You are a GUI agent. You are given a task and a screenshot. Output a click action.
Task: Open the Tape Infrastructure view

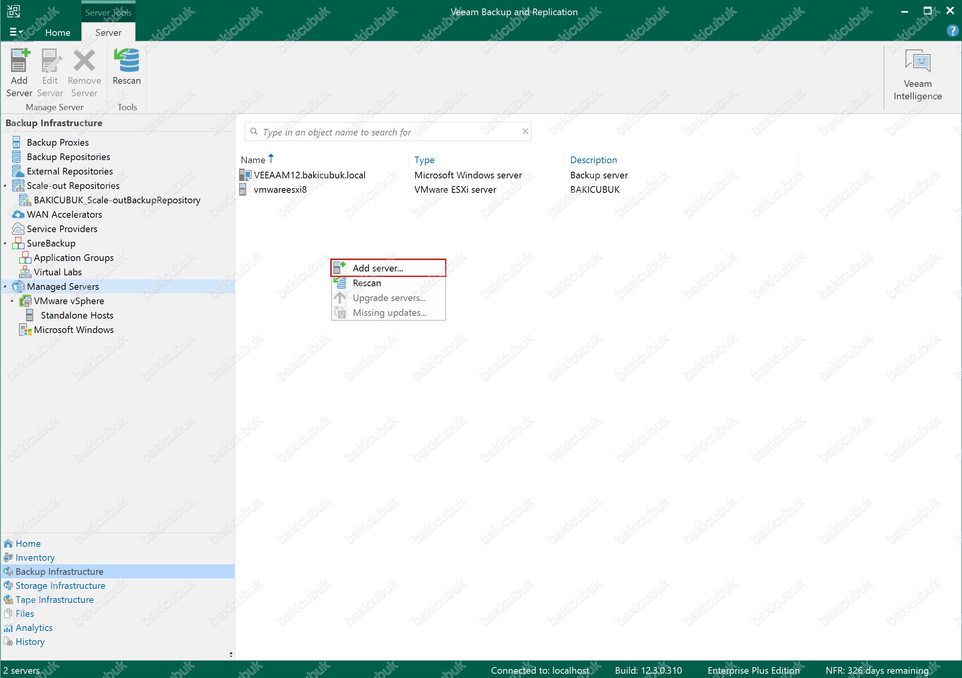point(55,600)
